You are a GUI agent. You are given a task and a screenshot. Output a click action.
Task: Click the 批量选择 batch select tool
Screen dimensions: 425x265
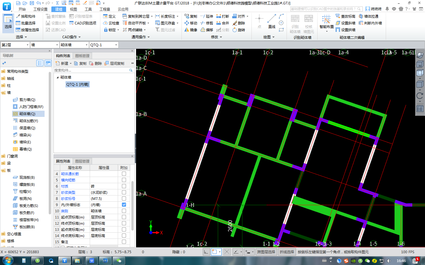[x=26, y=23]
